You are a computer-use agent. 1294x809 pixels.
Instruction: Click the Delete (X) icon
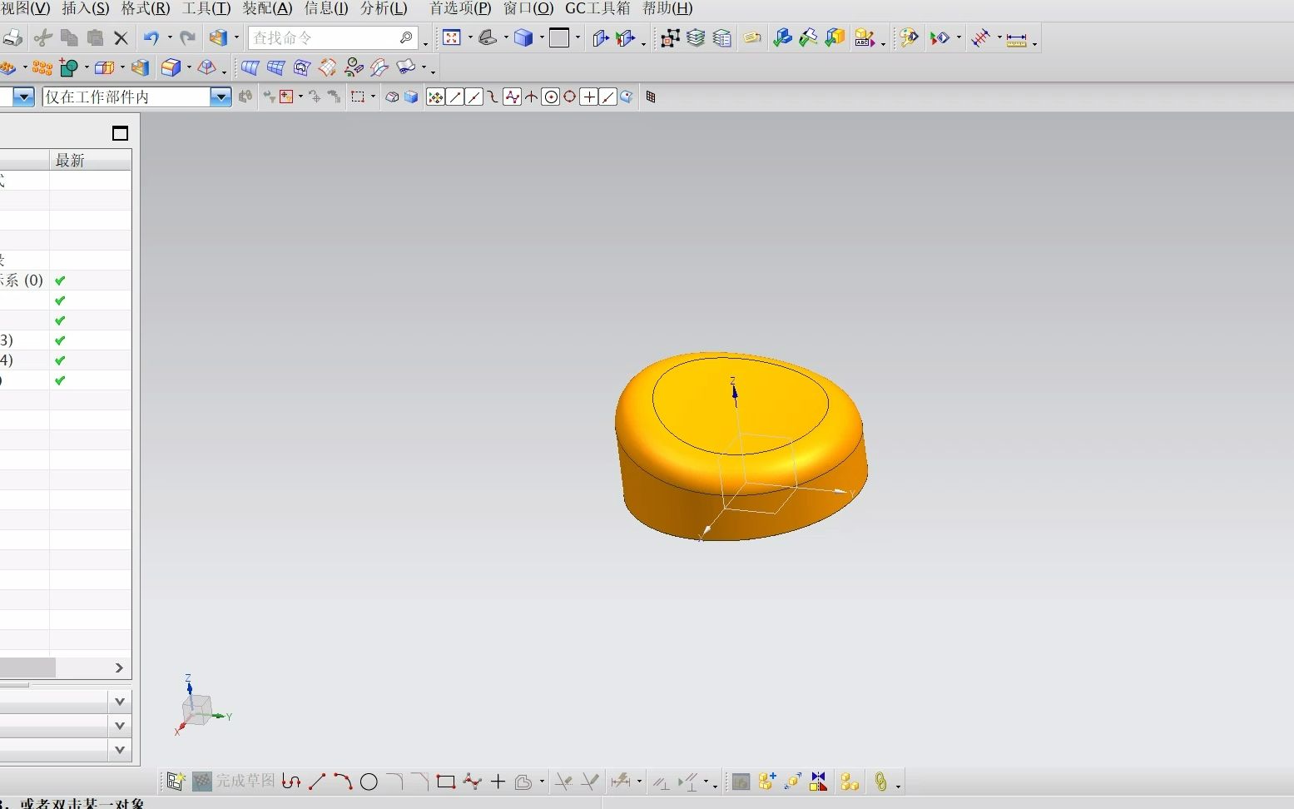121,37
